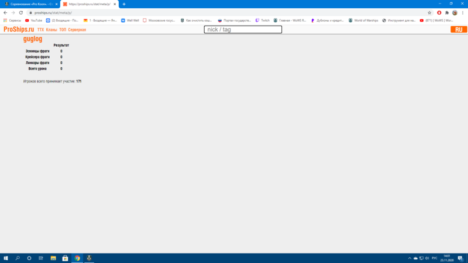Image resolution: width=468 pixels, height=263 pixels.
Task: Open the 1 - Входящие Yandex bookmark
Action: coord(100,20)
